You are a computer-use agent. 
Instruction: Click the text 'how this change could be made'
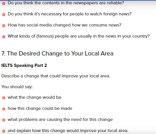click(x=40, y=108)
